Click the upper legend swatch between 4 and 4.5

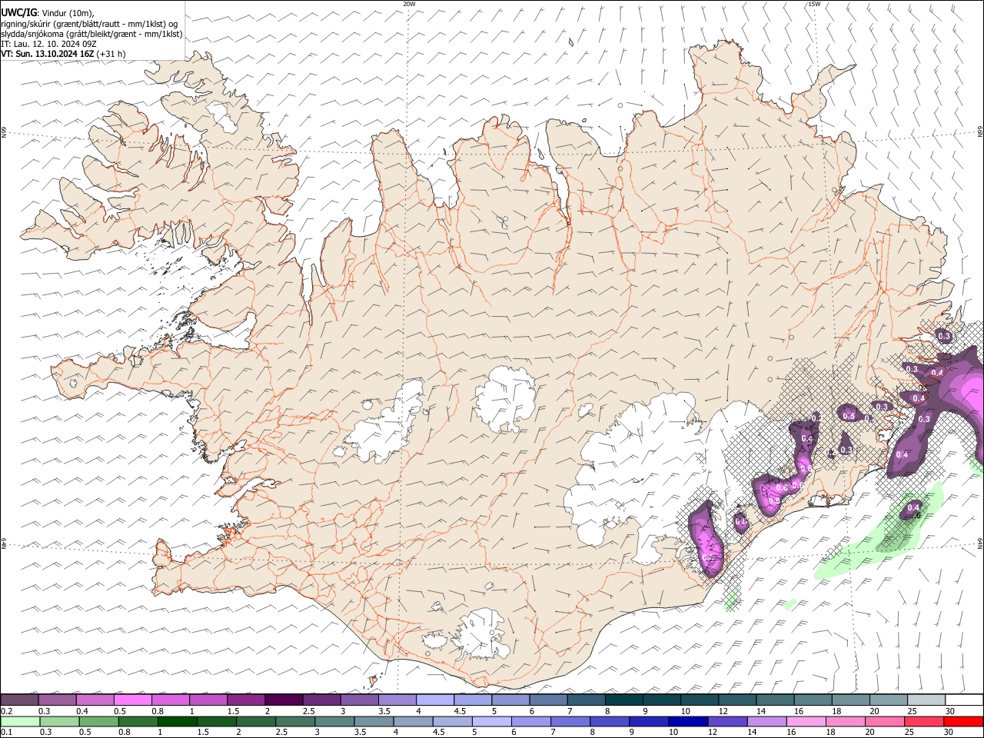[435, 700]
